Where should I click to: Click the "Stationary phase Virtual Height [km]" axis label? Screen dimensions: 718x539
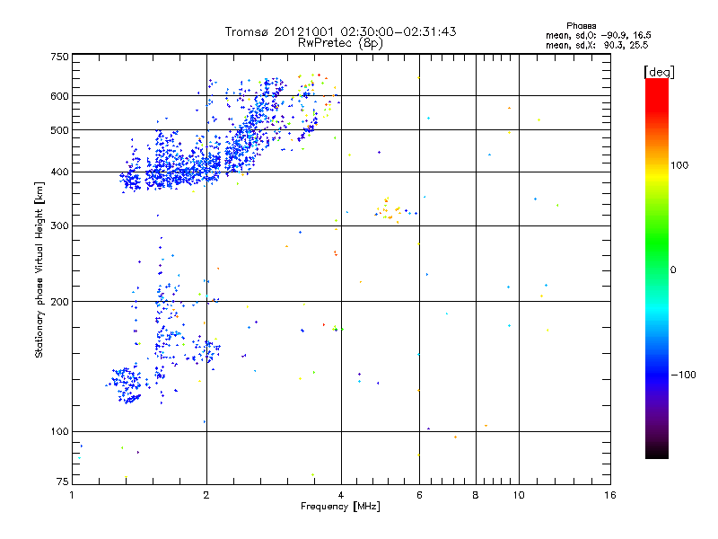pos(39,270)
